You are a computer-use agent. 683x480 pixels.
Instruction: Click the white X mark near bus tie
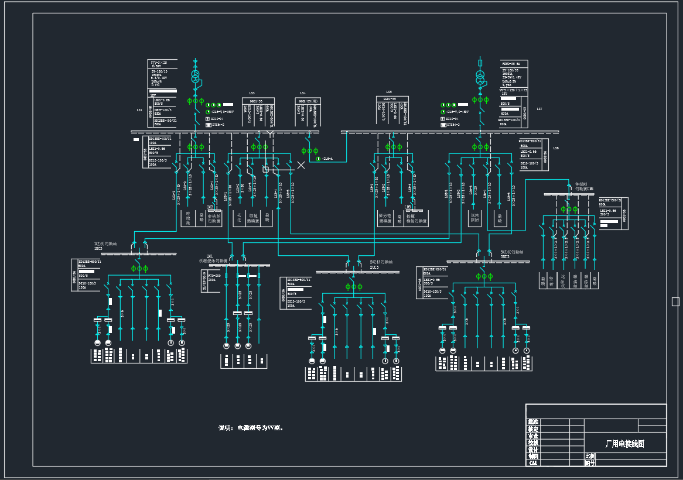click(301, 165)
